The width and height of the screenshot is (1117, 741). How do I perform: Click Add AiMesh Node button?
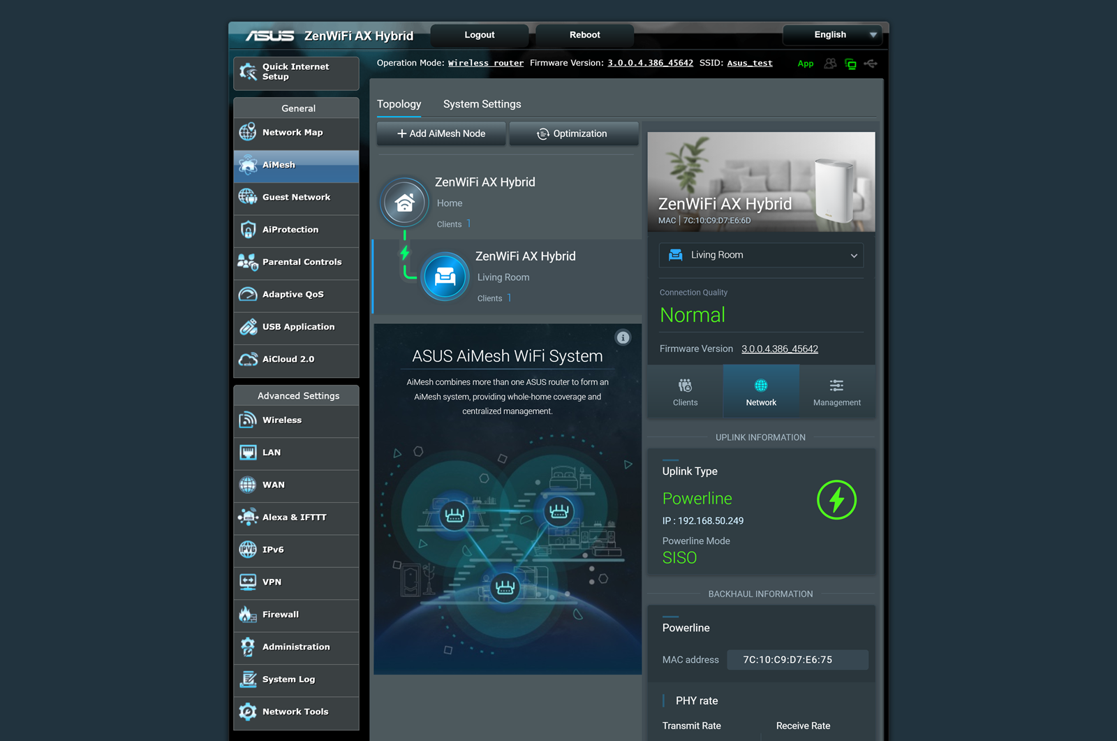point(441,134)
